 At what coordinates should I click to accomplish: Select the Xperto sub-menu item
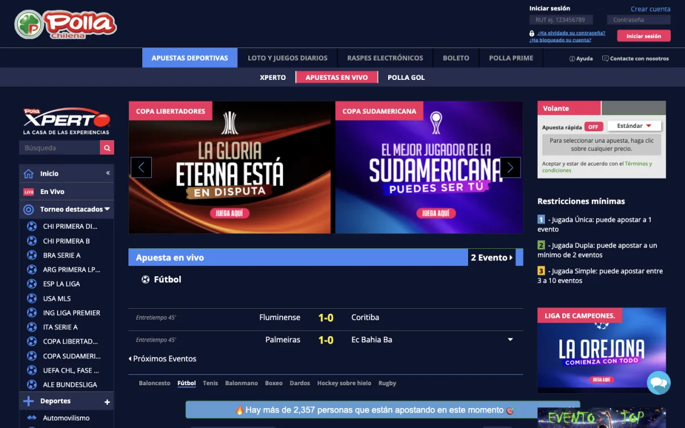pyautogui.click(x=273, y=78)
